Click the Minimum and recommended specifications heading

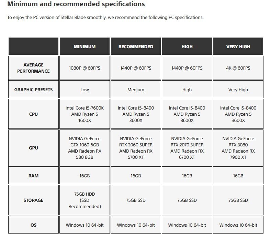click(x=76, y=4)
